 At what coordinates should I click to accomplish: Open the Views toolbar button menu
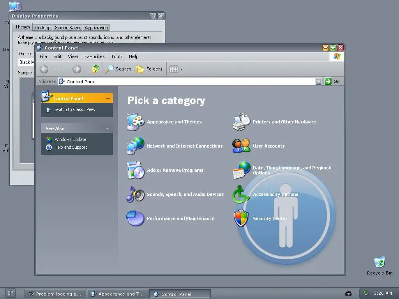tap(176, 69)
